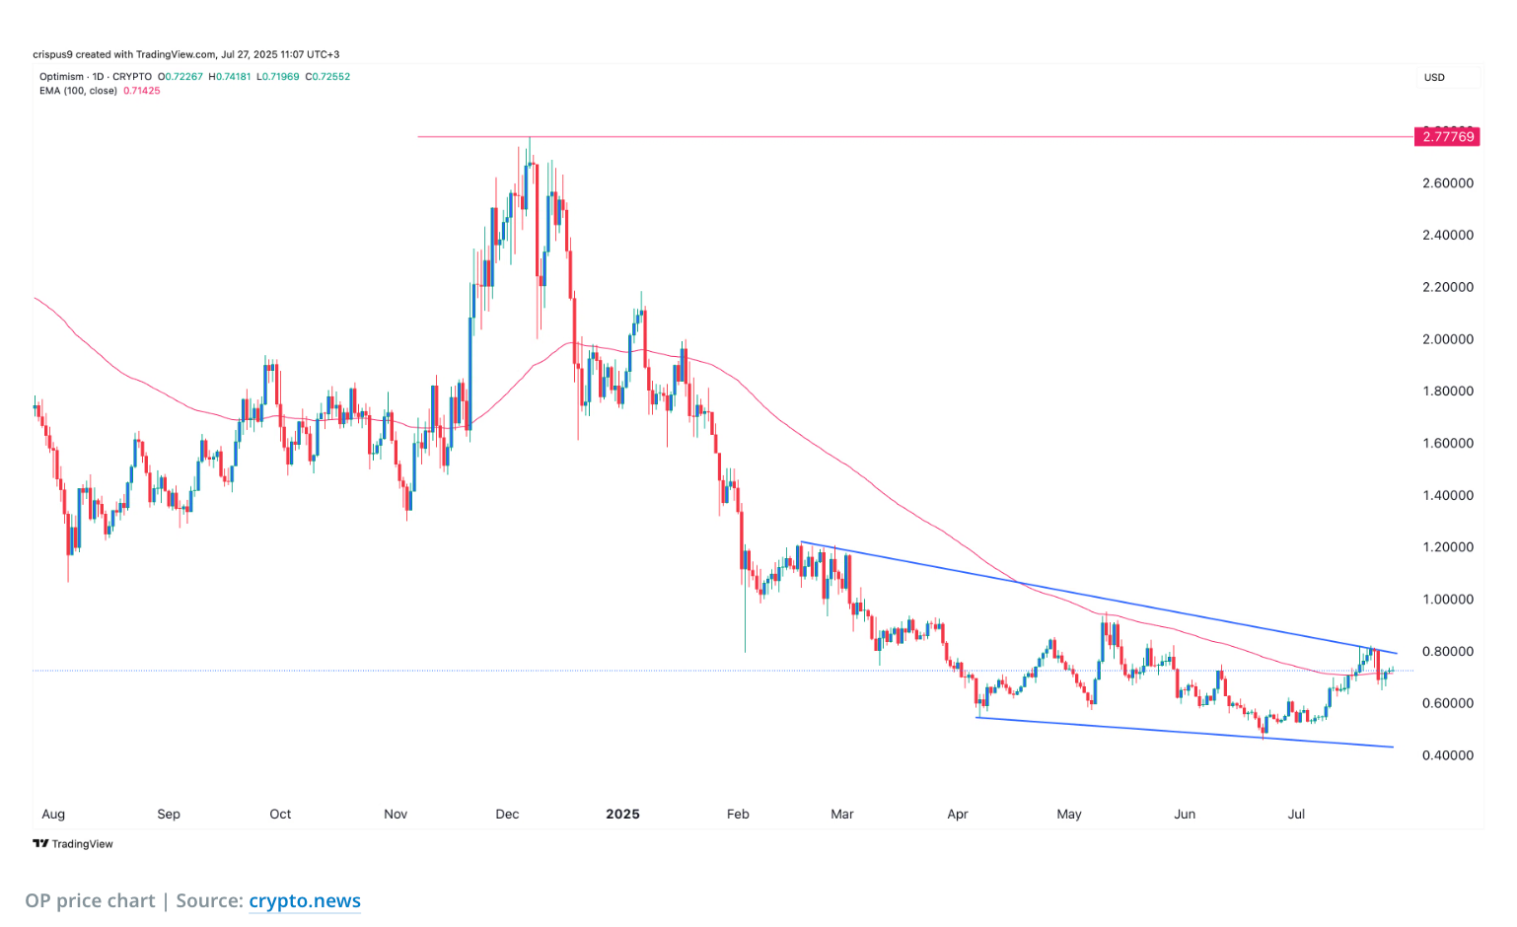The width and height of the screenshot is (1517, 927).
Task: Select the 2.77769 red price tag
Action: click(1447, 137)
